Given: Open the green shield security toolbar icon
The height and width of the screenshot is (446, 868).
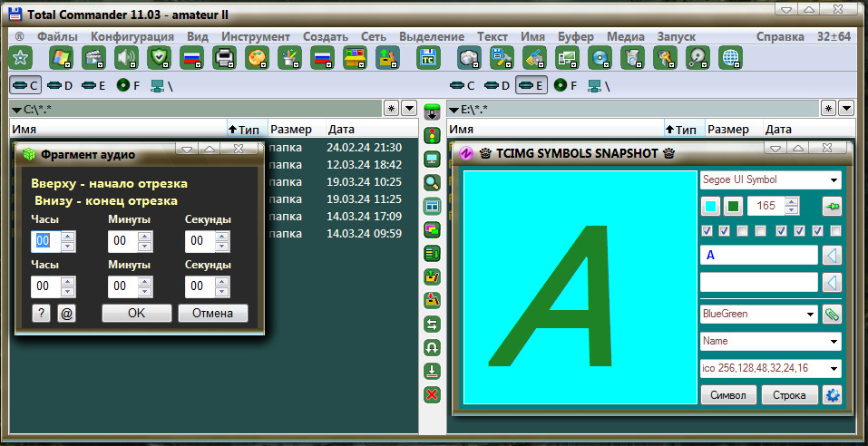Looking at the screenshot, I should (x=159, y=58).
